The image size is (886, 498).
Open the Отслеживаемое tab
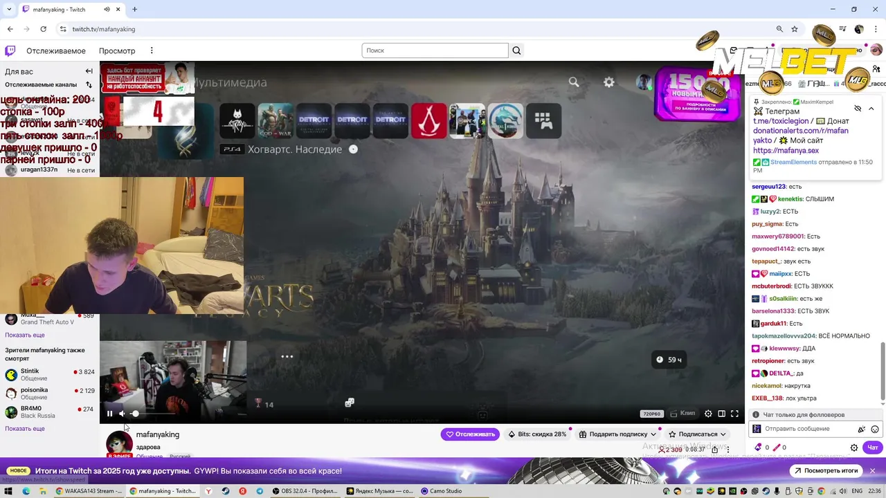click(x=56, y=50)
